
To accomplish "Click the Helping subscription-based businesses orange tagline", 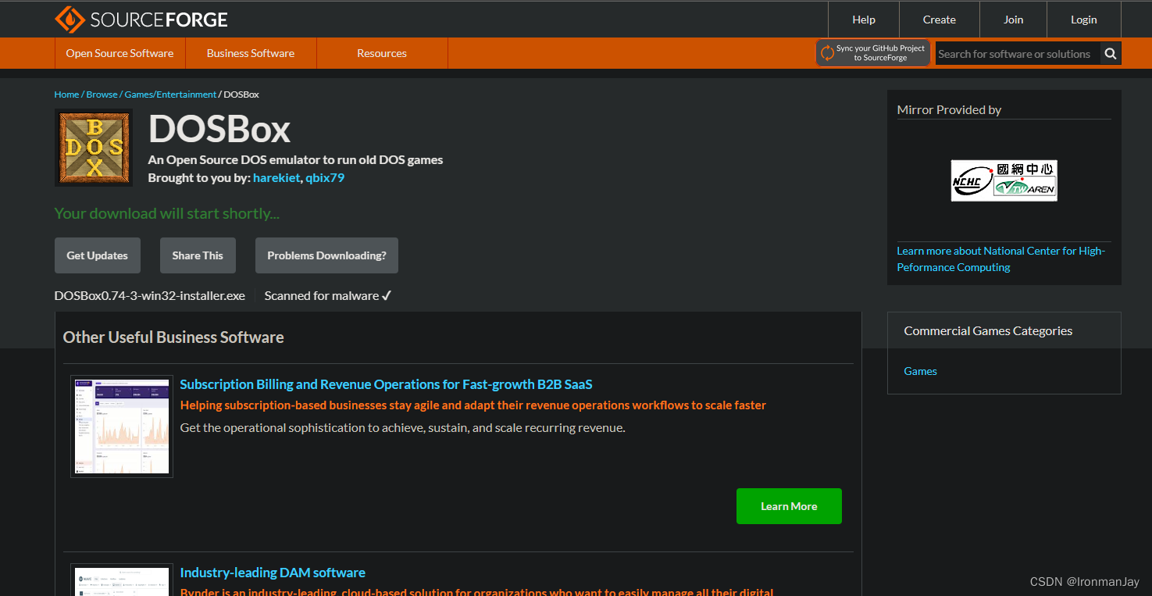I will (473, 405).
